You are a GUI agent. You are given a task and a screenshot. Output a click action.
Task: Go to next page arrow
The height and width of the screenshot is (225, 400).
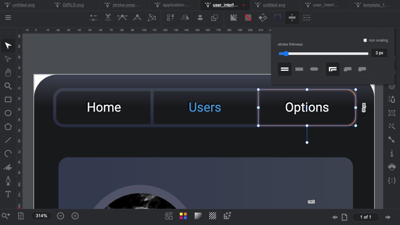(x=388, y=217)
